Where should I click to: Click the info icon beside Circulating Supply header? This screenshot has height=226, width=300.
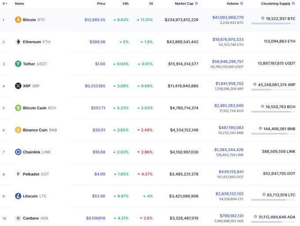(293, 4)
